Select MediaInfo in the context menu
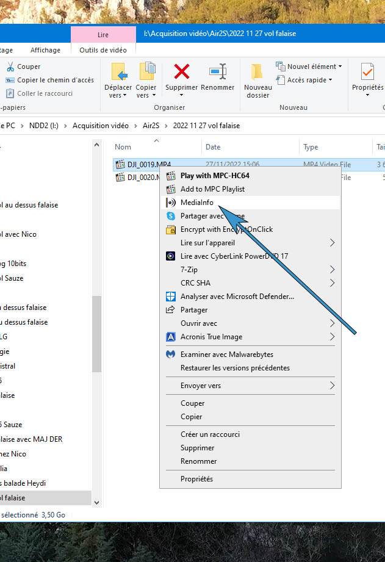Image resolution: width=385 pixels, height=562 pixels. coord(250,203)
